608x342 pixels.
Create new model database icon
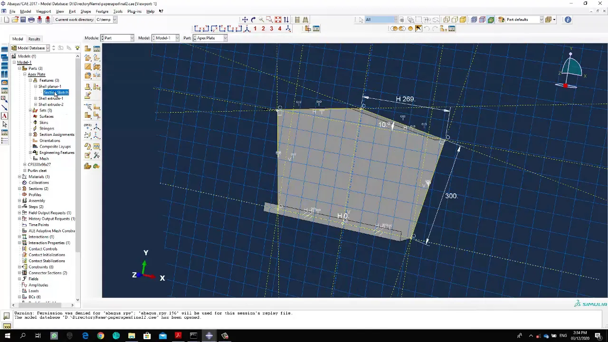pyautogui.click(x=7, y=19)
